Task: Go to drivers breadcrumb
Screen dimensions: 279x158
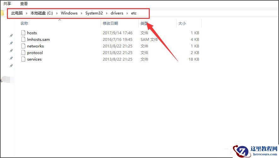Action: click(117, 13)
